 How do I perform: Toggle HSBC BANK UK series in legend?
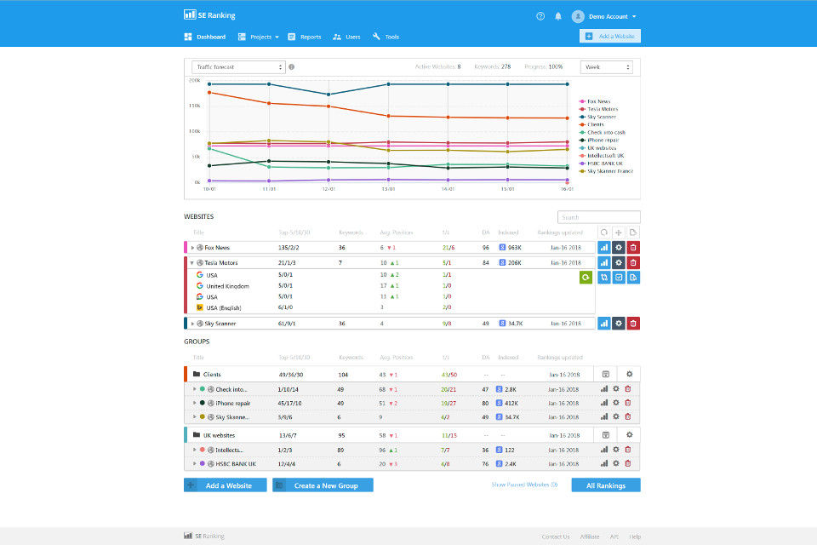point(601,163)
